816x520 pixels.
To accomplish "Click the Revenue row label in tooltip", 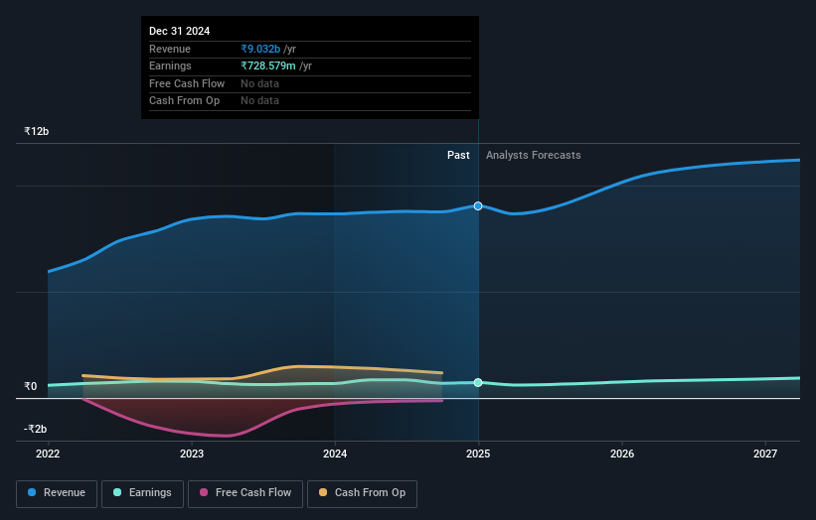I will (x=170, y=49).
